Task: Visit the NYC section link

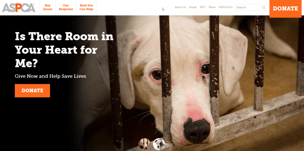Action: tap(202, 7)
